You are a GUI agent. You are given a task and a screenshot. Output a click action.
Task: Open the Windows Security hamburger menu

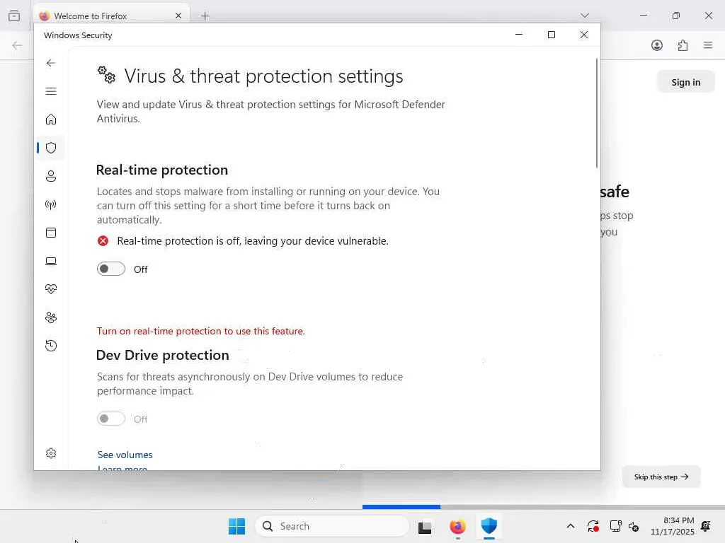click(x=51, y=91)
